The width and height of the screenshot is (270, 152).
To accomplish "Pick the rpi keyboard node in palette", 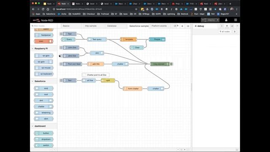I will point(44,74).
